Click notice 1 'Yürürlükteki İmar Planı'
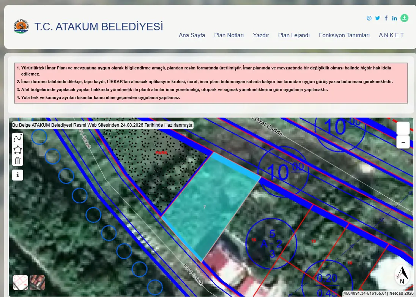416x297 pixels. tap(206, 71)
